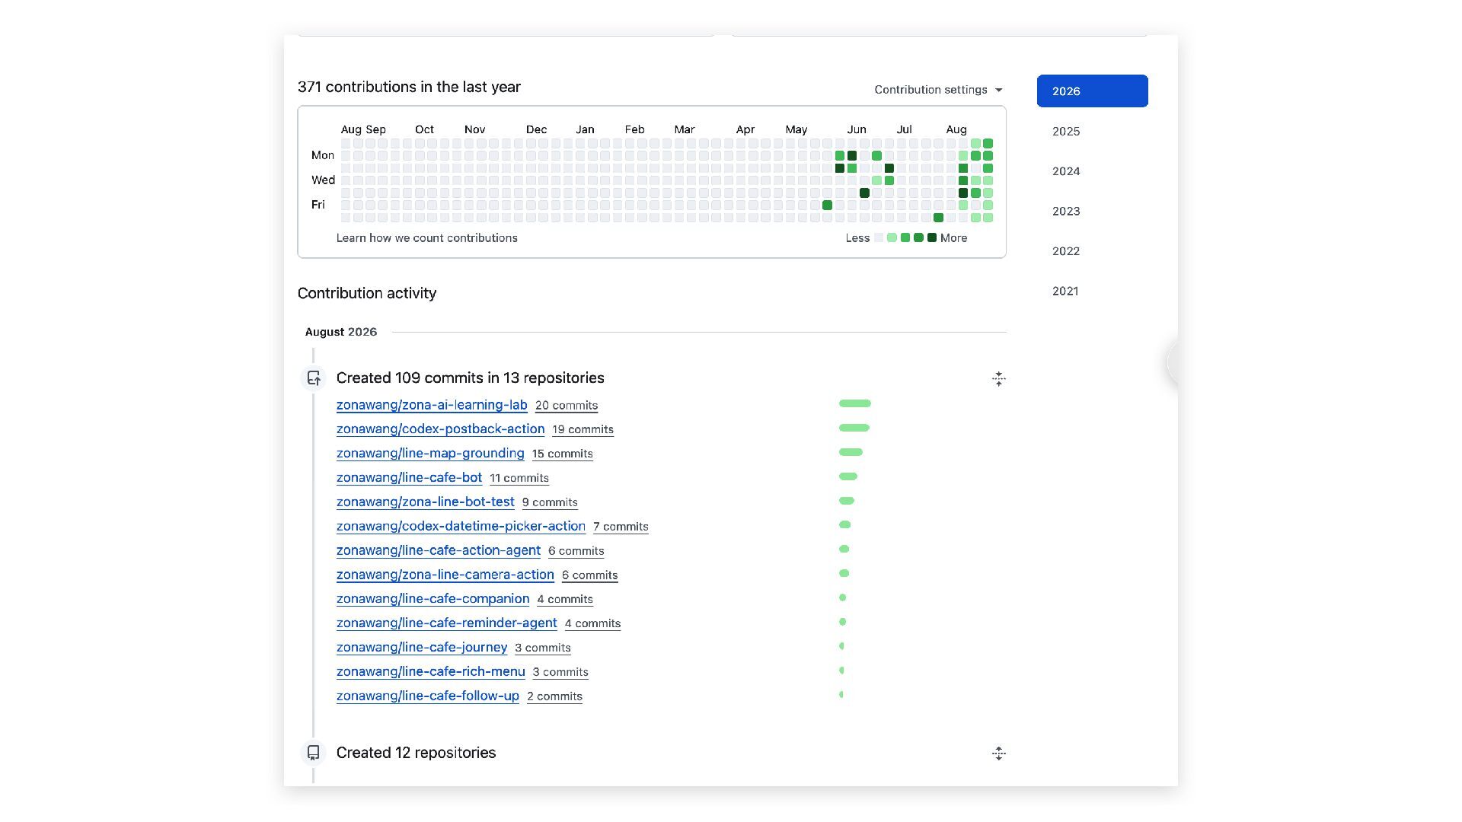Click the lightest gray legend square near Less
This screenshot has width=1462, height=822.
click(879, 238)
